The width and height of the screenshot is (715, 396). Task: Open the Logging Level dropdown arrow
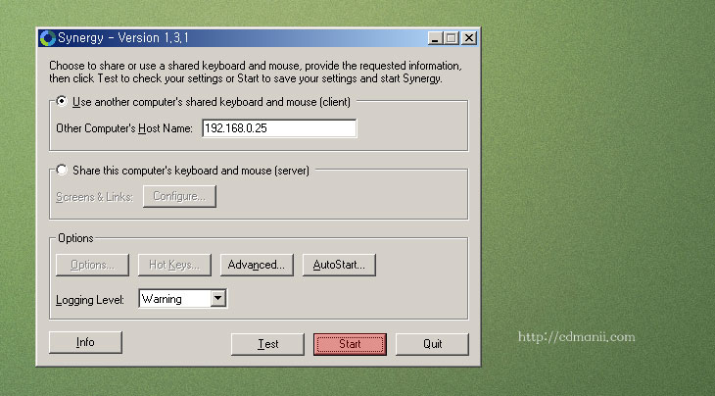218,299
